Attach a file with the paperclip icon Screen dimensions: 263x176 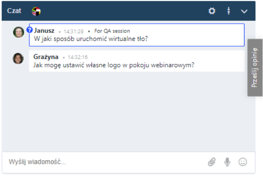[x=212, y=162]
